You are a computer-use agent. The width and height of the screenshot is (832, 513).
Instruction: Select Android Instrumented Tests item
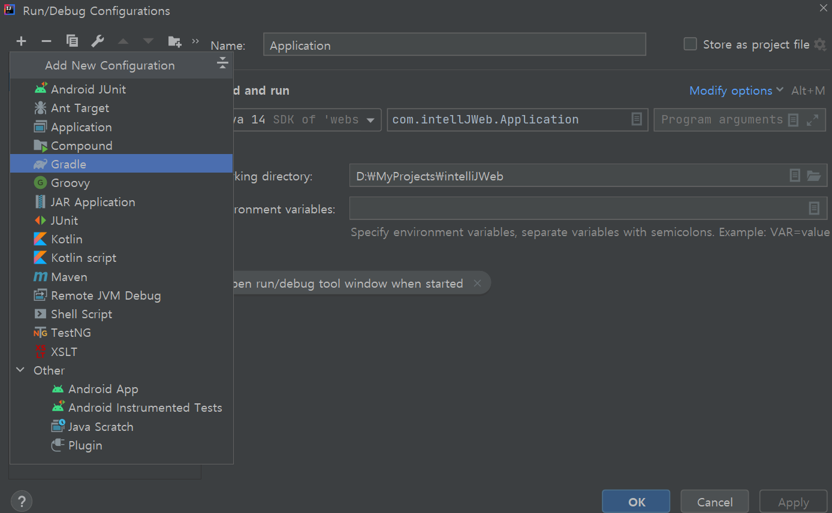121,408
